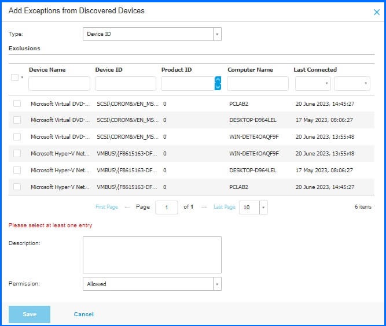386x326 pixels.
Task: Click the 6 items count label
Action: pyautogui.click(x=363, y=207)
